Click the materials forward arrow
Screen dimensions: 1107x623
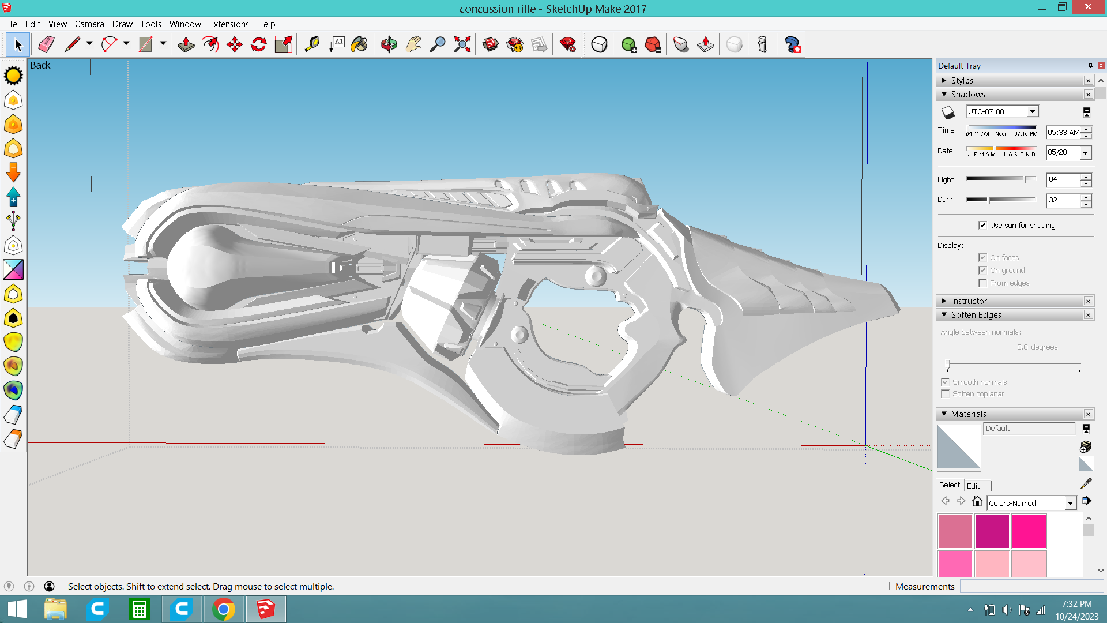pyautogui.click(x=961, y=501)
